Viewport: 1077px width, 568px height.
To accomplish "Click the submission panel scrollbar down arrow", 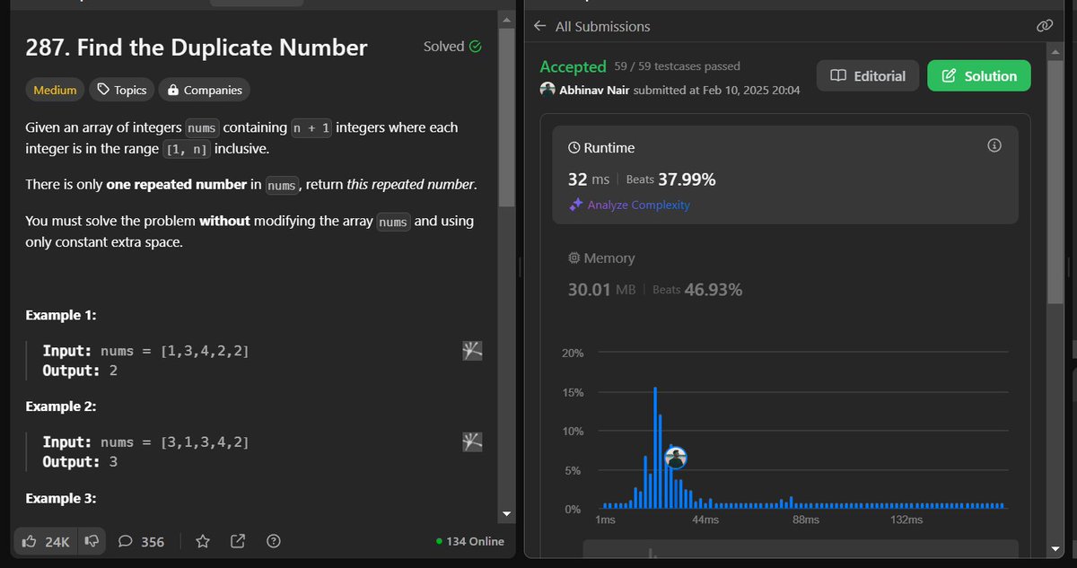I will coord(1055,548).
